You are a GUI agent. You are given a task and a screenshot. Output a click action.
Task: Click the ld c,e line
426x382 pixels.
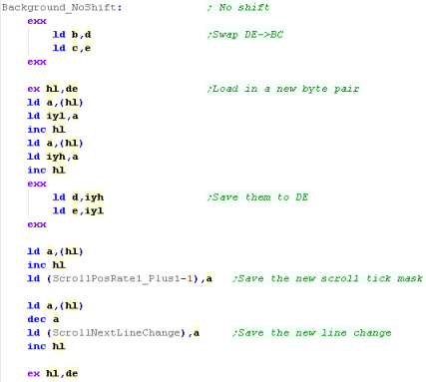point(72,48)
